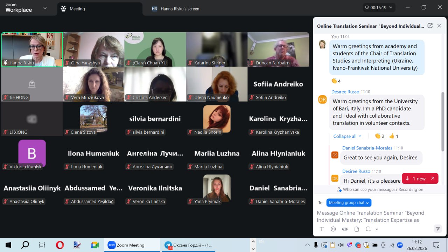Viewport: 448px width, 252px height.
Task: Jump to the 1 new message
Action: [416, 178]
